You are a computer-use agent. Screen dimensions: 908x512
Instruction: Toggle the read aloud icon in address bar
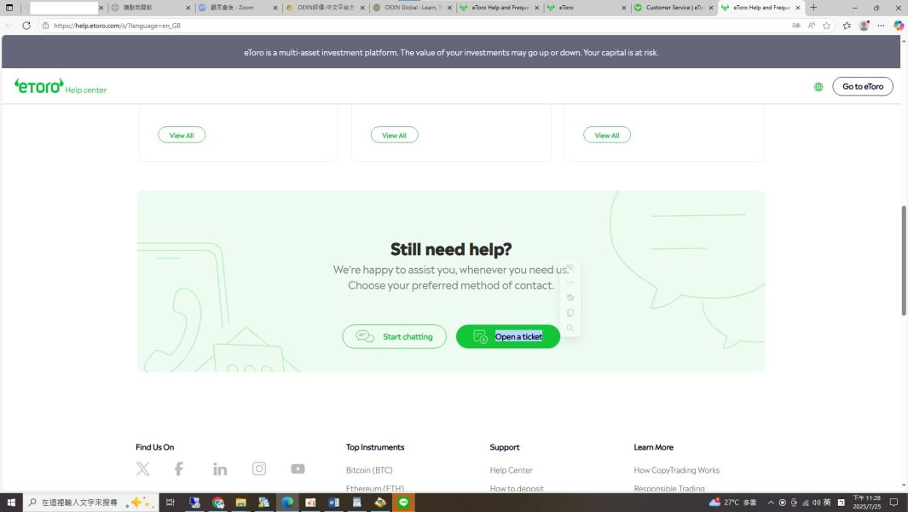pos(812,26)
